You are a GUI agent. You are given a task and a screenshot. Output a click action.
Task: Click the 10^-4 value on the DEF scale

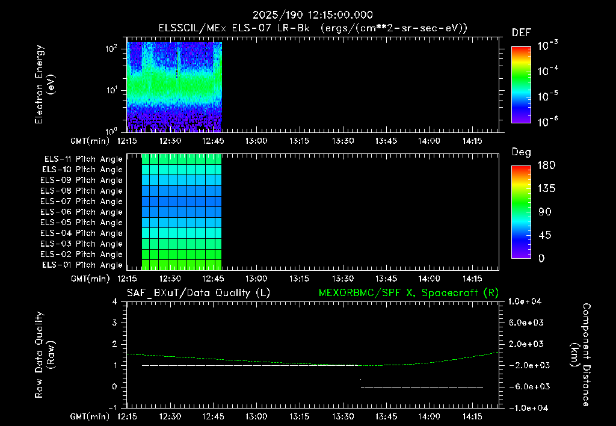[x=547, y=70]
